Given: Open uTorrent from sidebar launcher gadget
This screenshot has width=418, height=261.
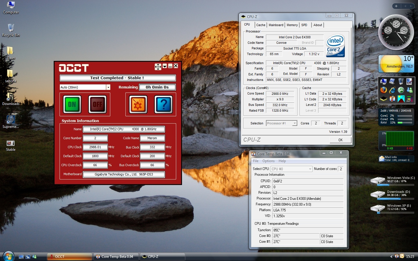Looking at the screenshot, I should tap(401, 90).
